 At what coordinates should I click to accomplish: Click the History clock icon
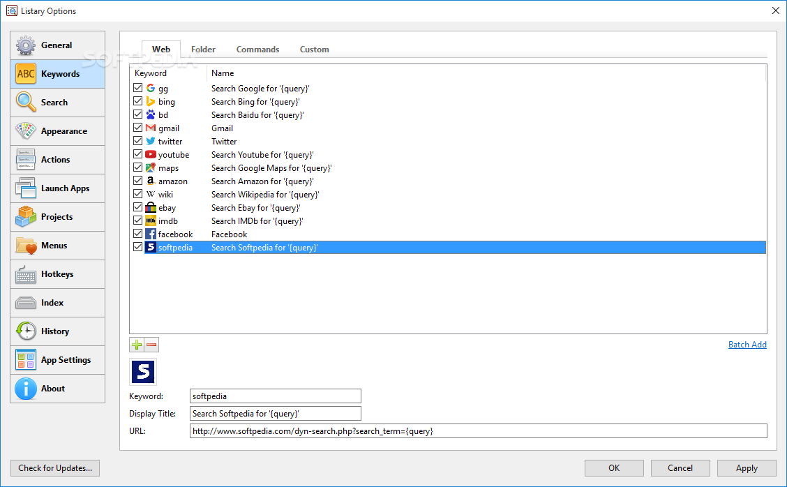pyautogui.click(x=26, y=331)
